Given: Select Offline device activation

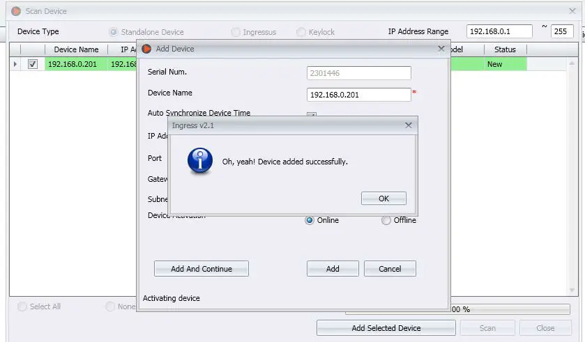Looking at the screenshot, I should [x=386, y=220].
